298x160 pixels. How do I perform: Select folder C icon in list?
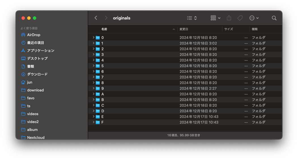98,106
